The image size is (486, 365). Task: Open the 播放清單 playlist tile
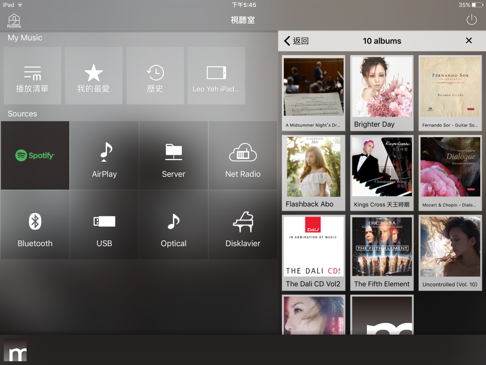tap(32, 75)
